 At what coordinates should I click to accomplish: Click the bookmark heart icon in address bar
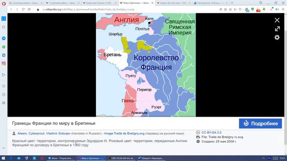pos(240,9)
